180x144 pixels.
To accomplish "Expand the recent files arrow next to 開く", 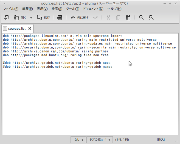I will click(x=31, y=18).
